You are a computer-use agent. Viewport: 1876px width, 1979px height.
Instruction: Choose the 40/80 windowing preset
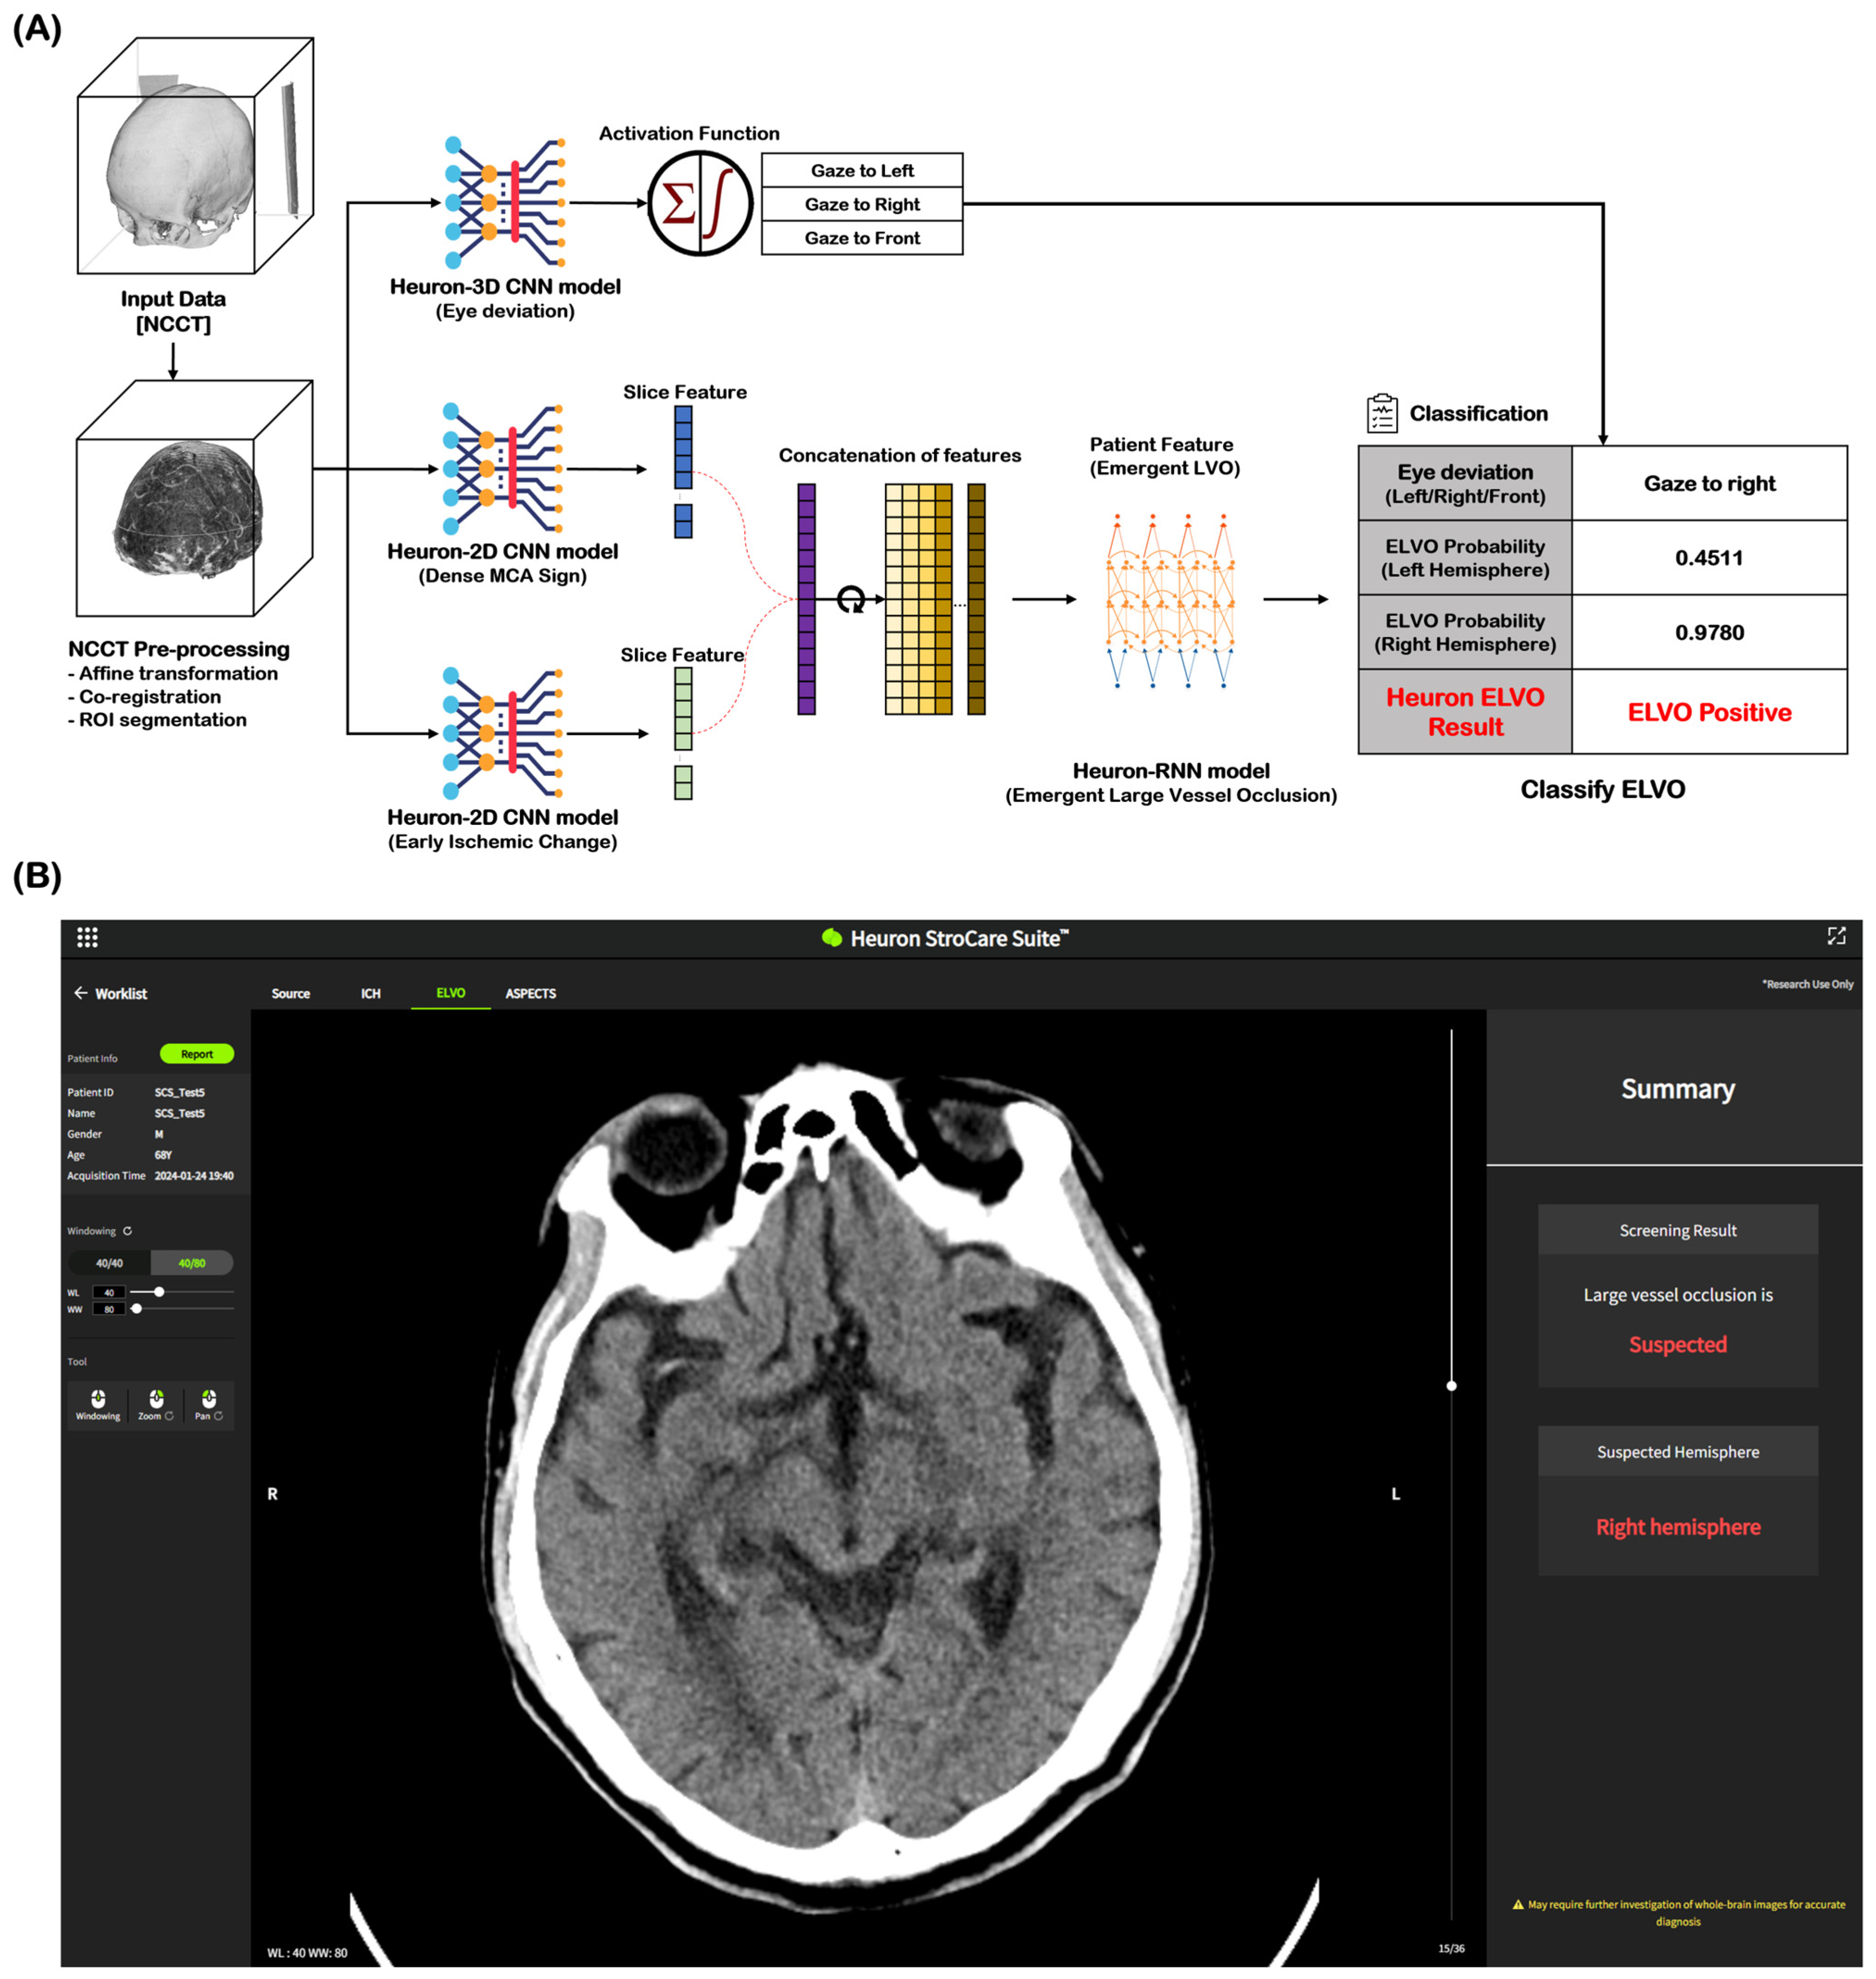click(192, 1263)
